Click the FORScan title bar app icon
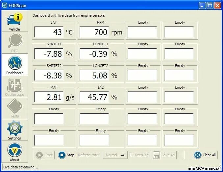 [4, 5]
